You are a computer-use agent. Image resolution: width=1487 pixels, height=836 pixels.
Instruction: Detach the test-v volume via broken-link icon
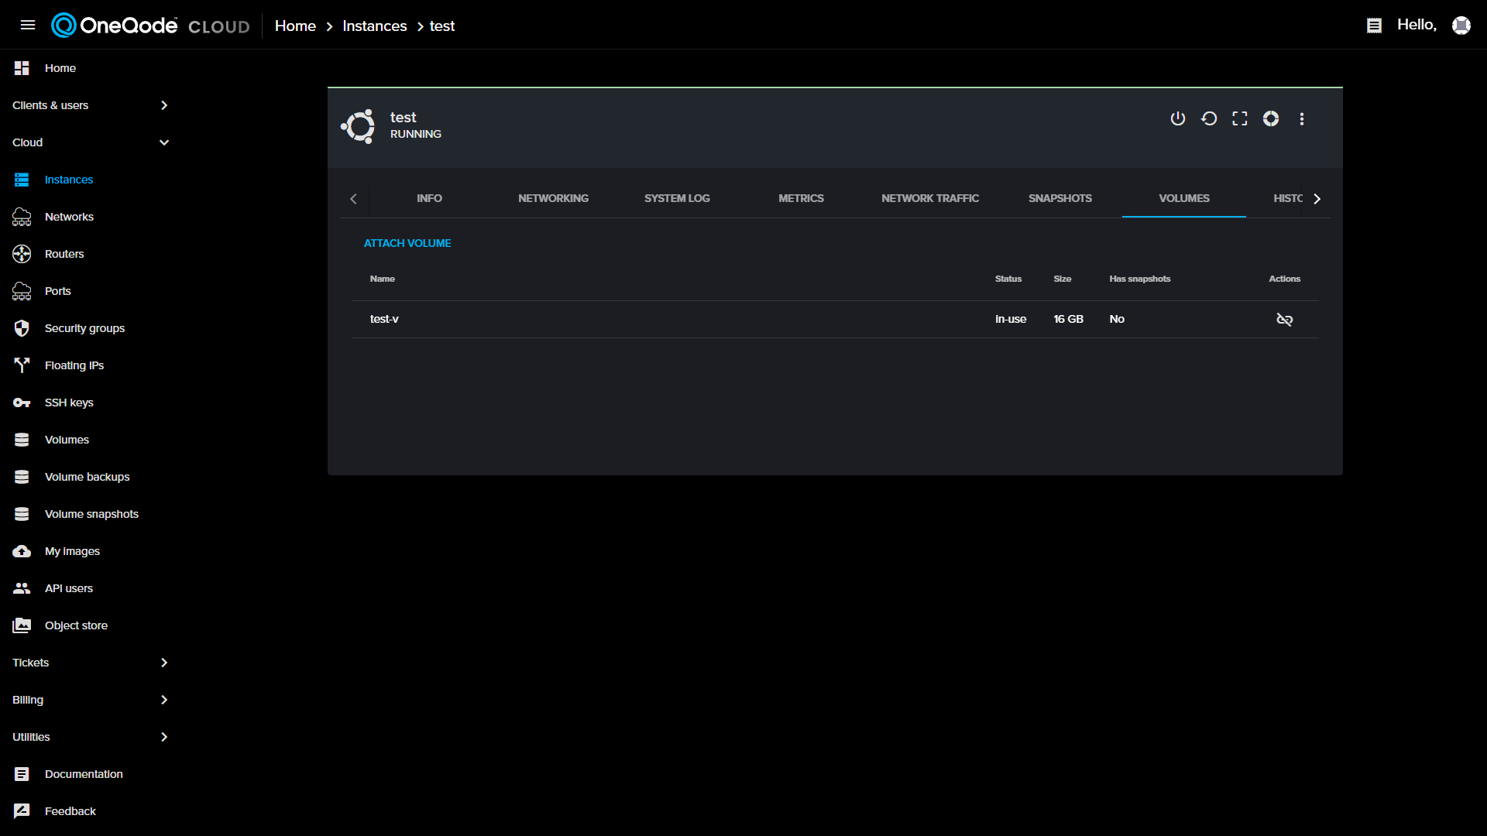pos(1285,319)
